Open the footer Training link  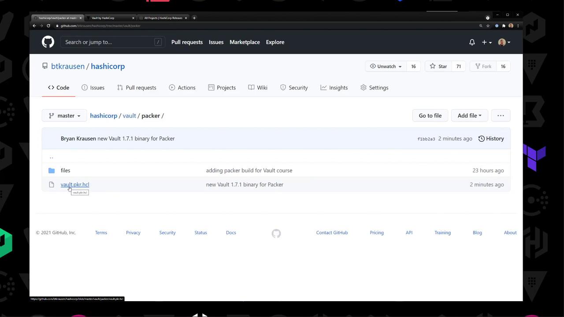(442, 232)
